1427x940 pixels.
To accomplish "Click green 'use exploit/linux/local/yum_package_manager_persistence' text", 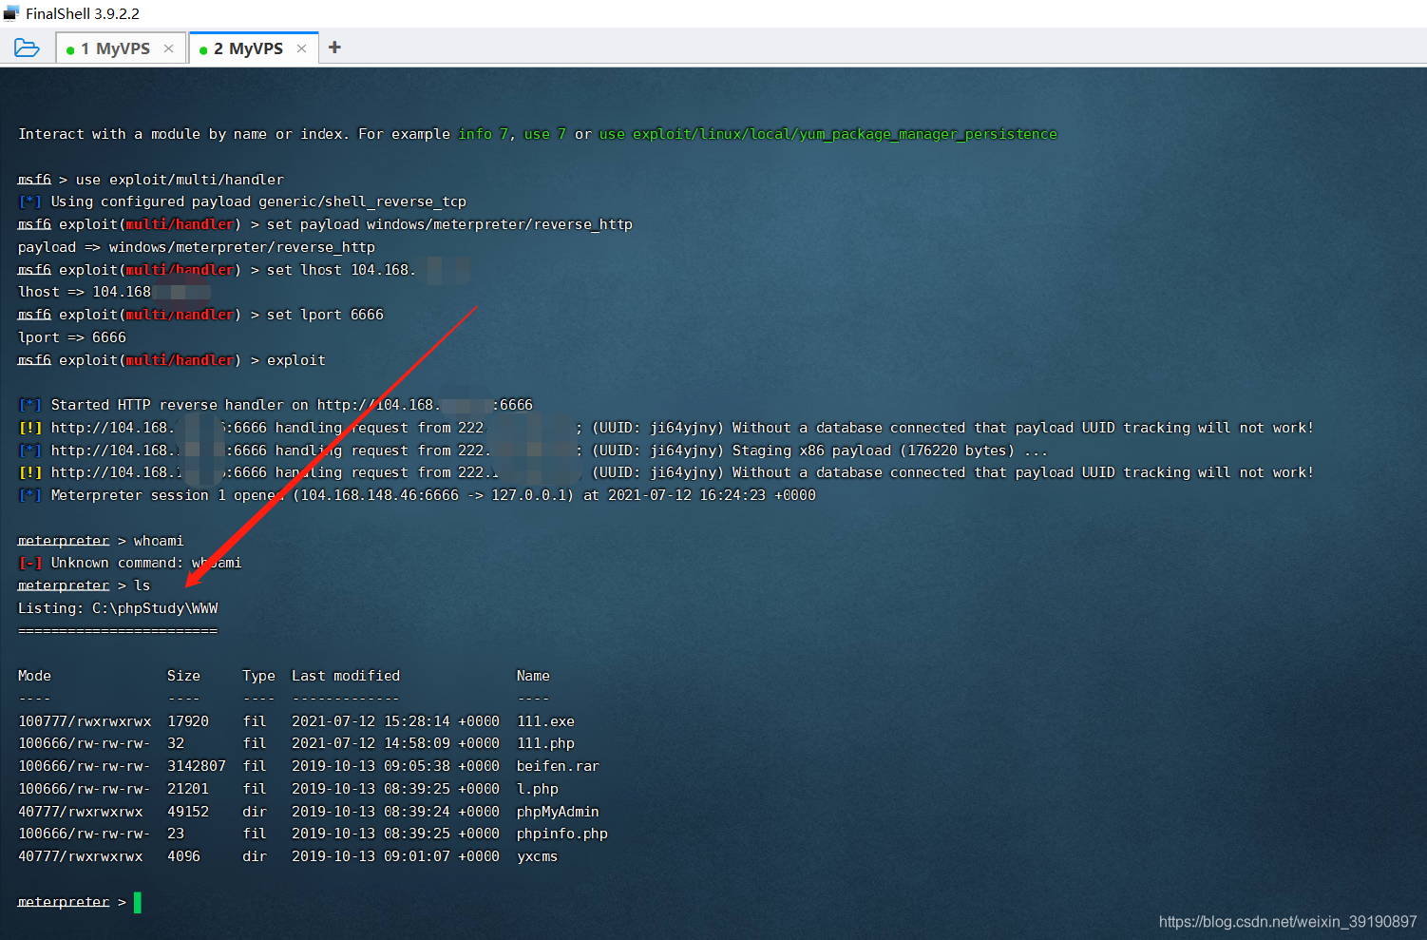I will pos(828,134).
